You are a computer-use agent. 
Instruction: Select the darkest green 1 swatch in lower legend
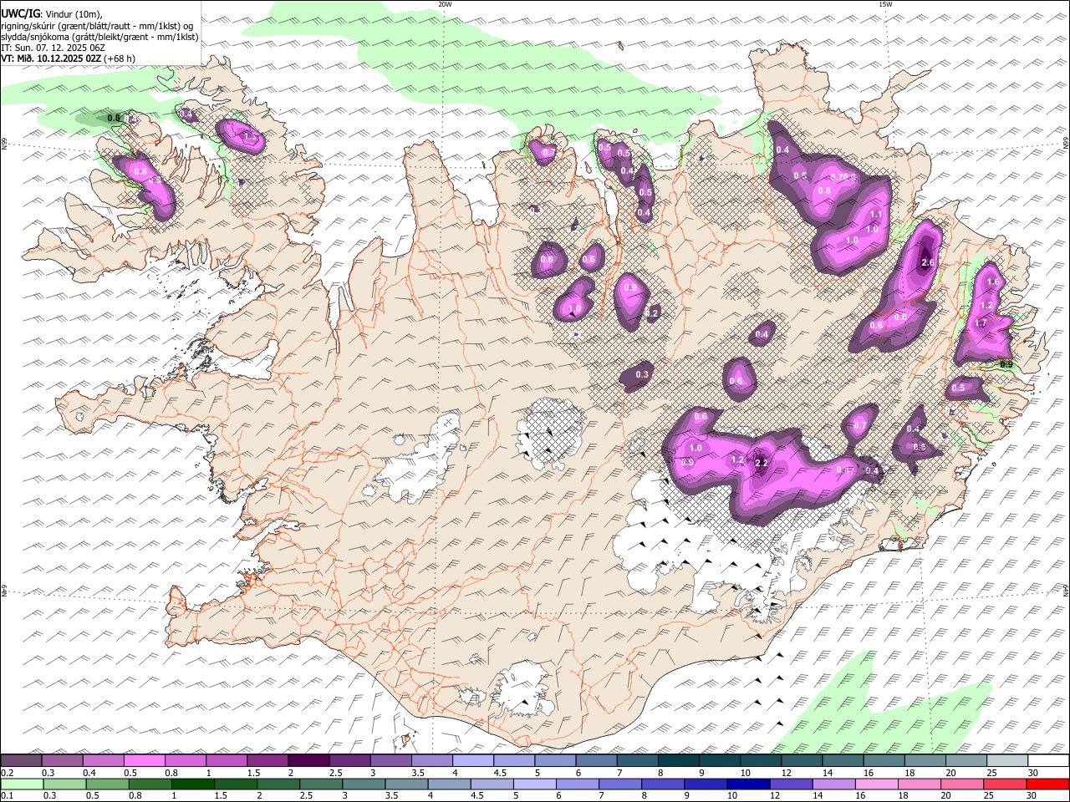[x=192, y=784]
